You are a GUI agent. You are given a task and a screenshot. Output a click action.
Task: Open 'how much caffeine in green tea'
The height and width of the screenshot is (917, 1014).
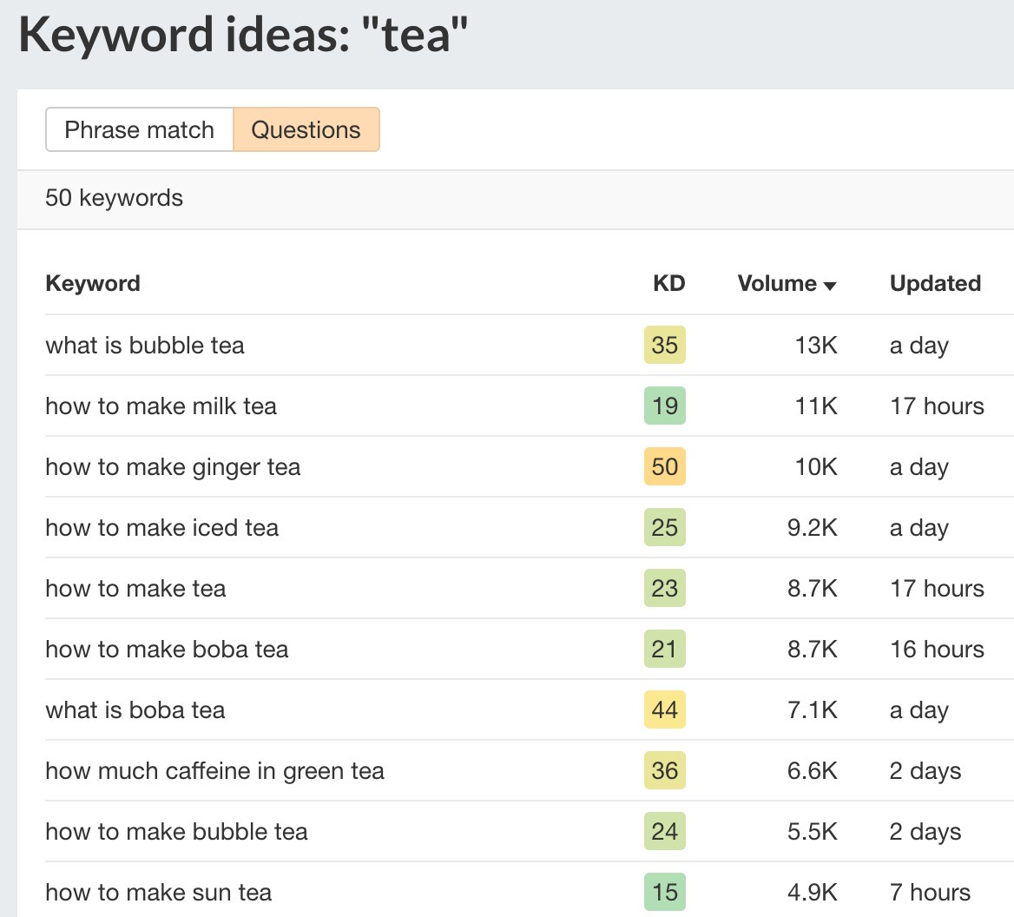pos(214,771)
